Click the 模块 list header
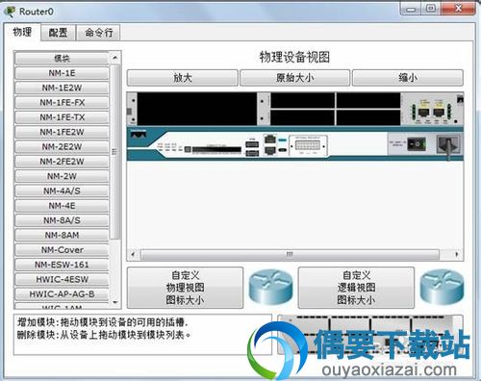The height and width of the screenshot is (381, 481). pos(62,59)
